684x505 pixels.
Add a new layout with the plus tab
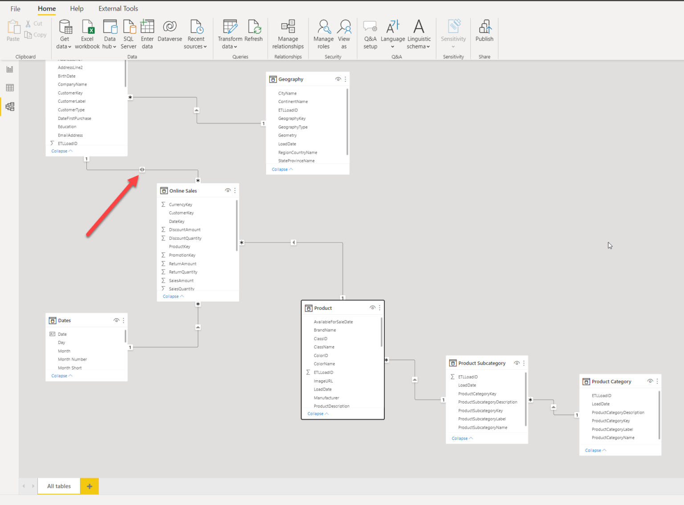[x=89, y=486]
